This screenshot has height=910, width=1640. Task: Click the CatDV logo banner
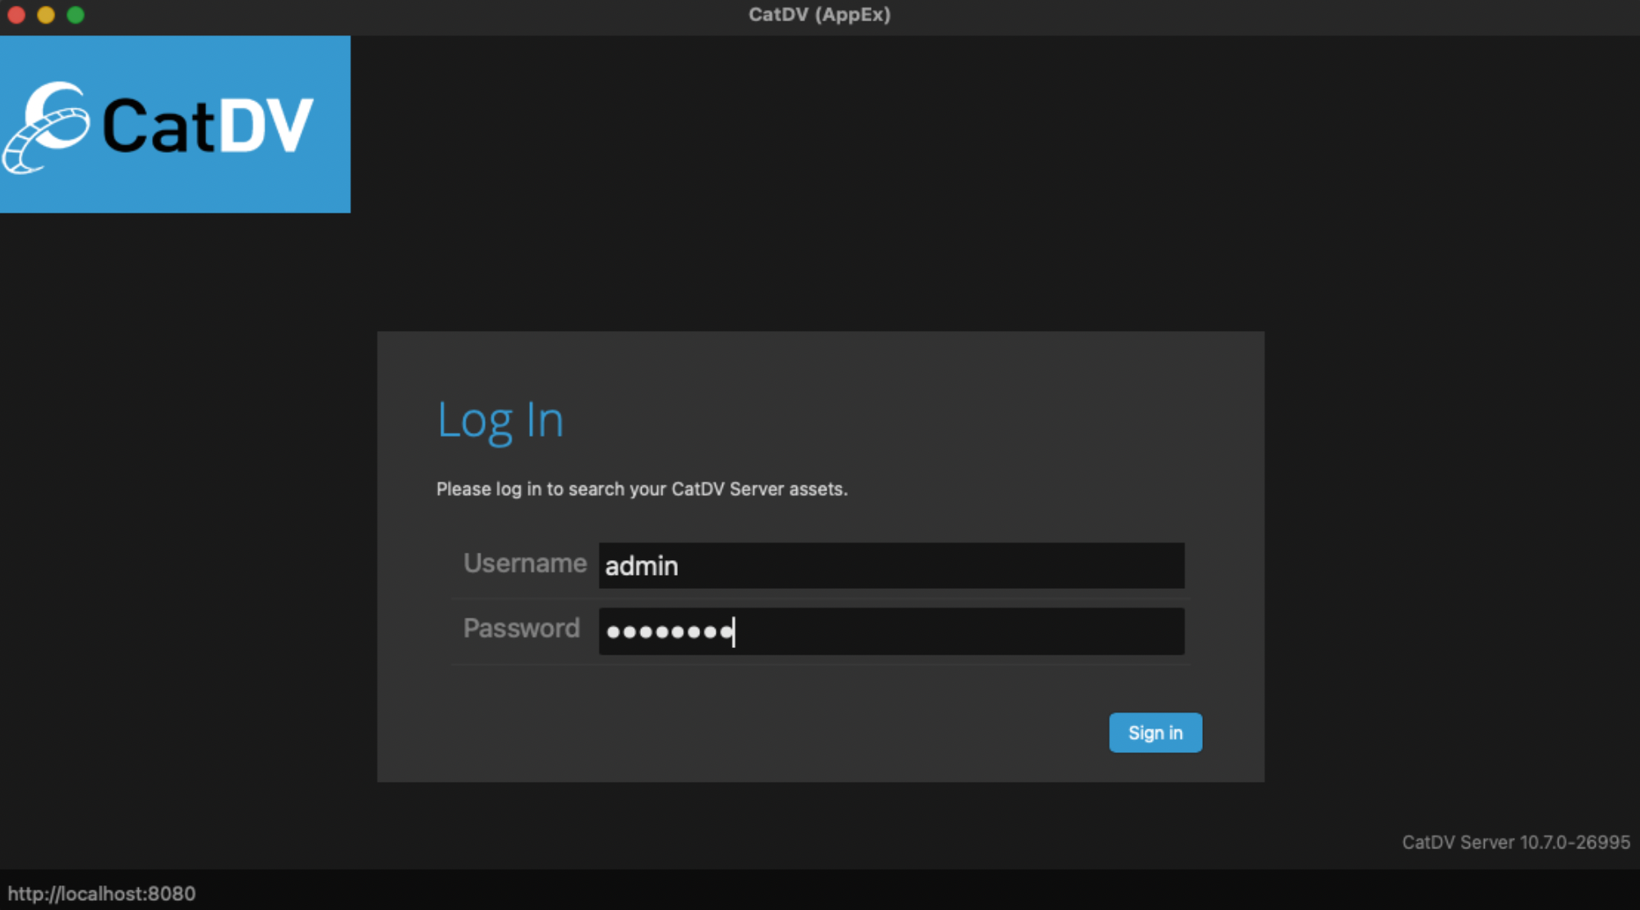tap(175, 124)
